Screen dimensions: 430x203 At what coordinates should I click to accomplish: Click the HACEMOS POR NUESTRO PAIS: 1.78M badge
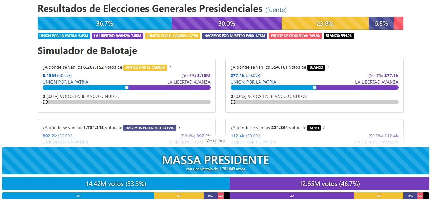[235, 36]
